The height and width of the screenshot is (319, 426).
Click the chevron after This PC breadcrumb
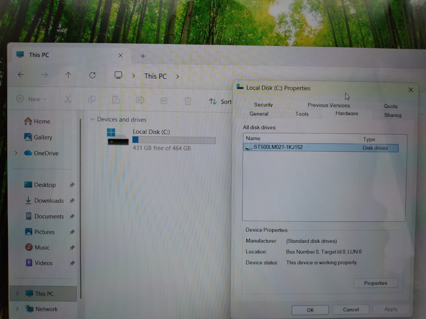[x=178, y=77]
